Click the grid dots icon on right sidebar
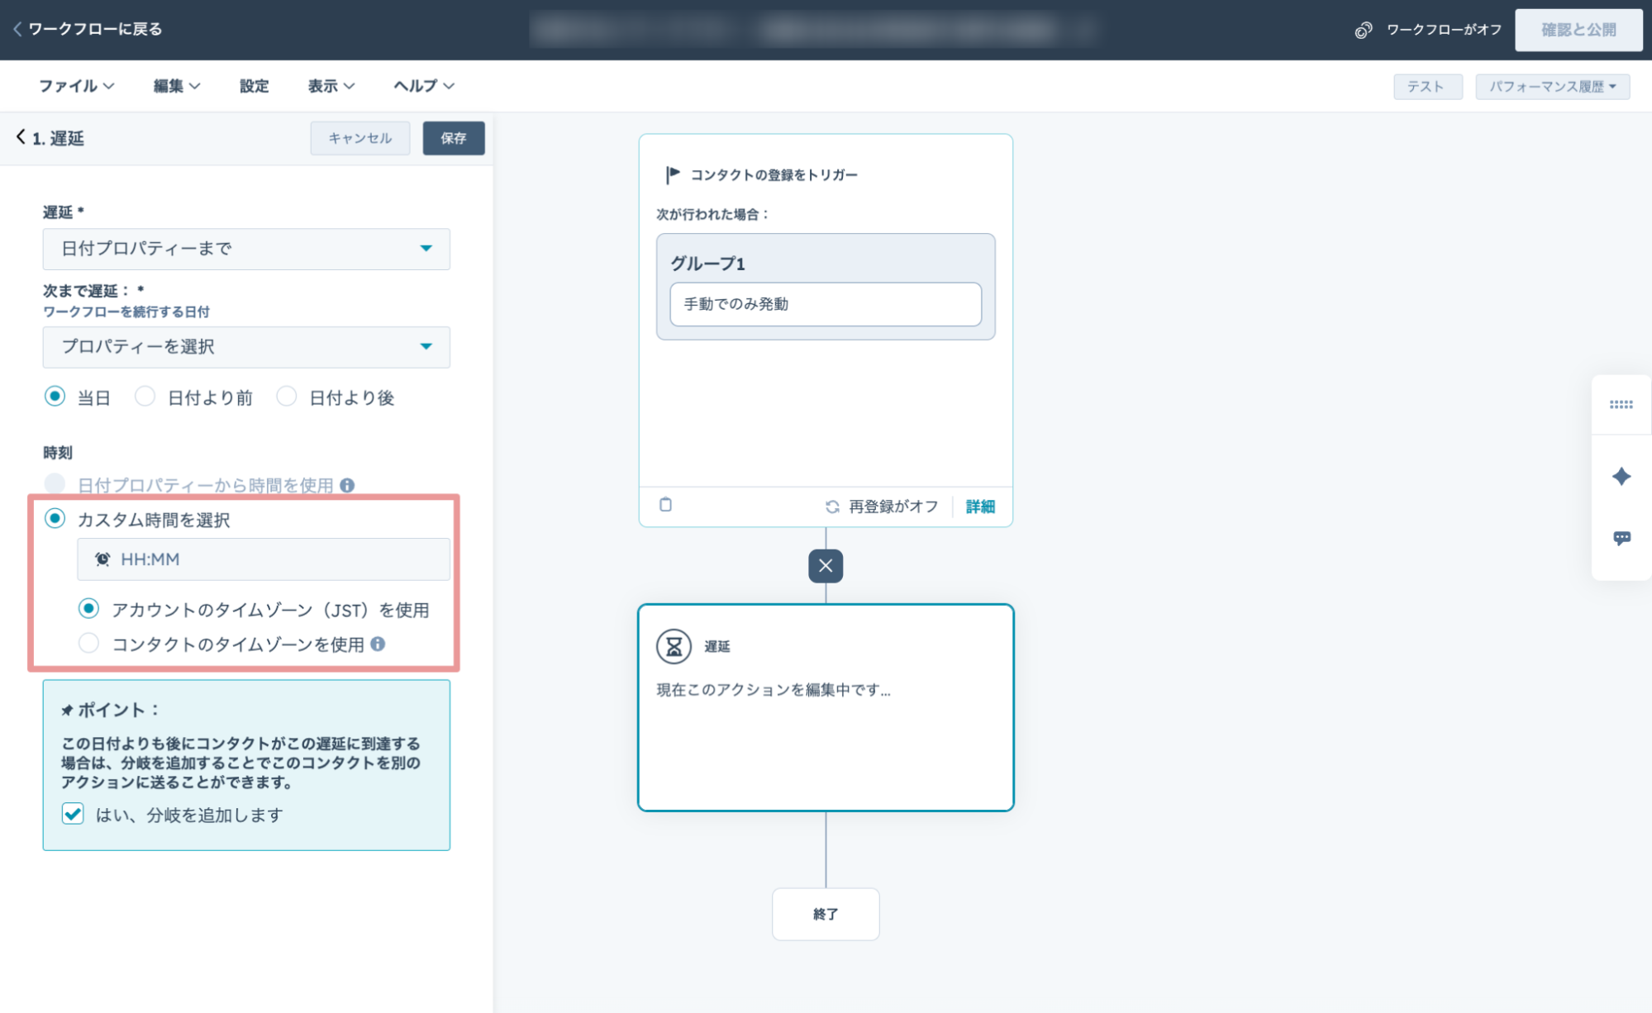The image size is (1652, 1013). 1621,404
